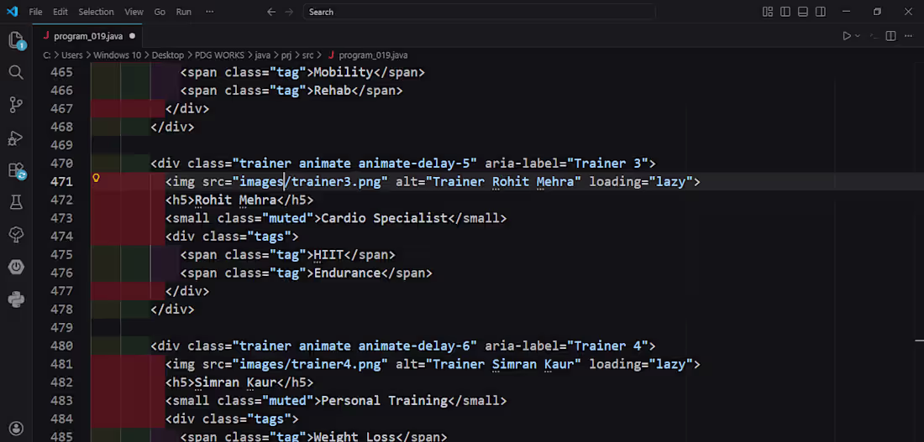Open the Run menu
This screenshot has width=924, height=442.
point(184,12)
